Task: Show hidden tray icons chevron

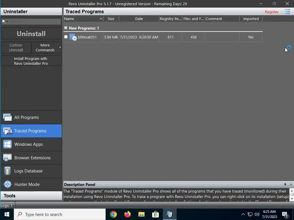Action: point(243,214)
